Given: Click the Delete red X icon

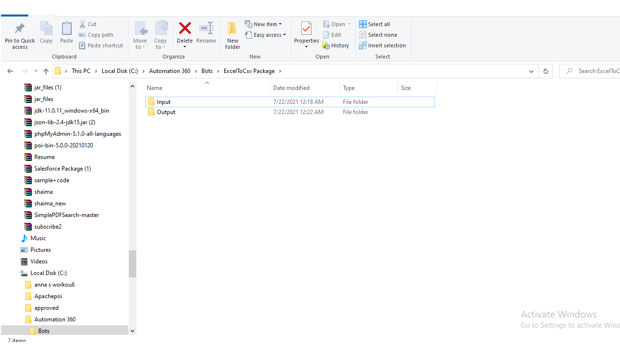Looking at the screenshot, I should point(185,29).
